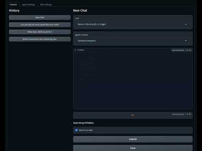Click the LLM dropdown arrow
The width and height of the screenshot is (202, 151).
[x=186, y=24]
